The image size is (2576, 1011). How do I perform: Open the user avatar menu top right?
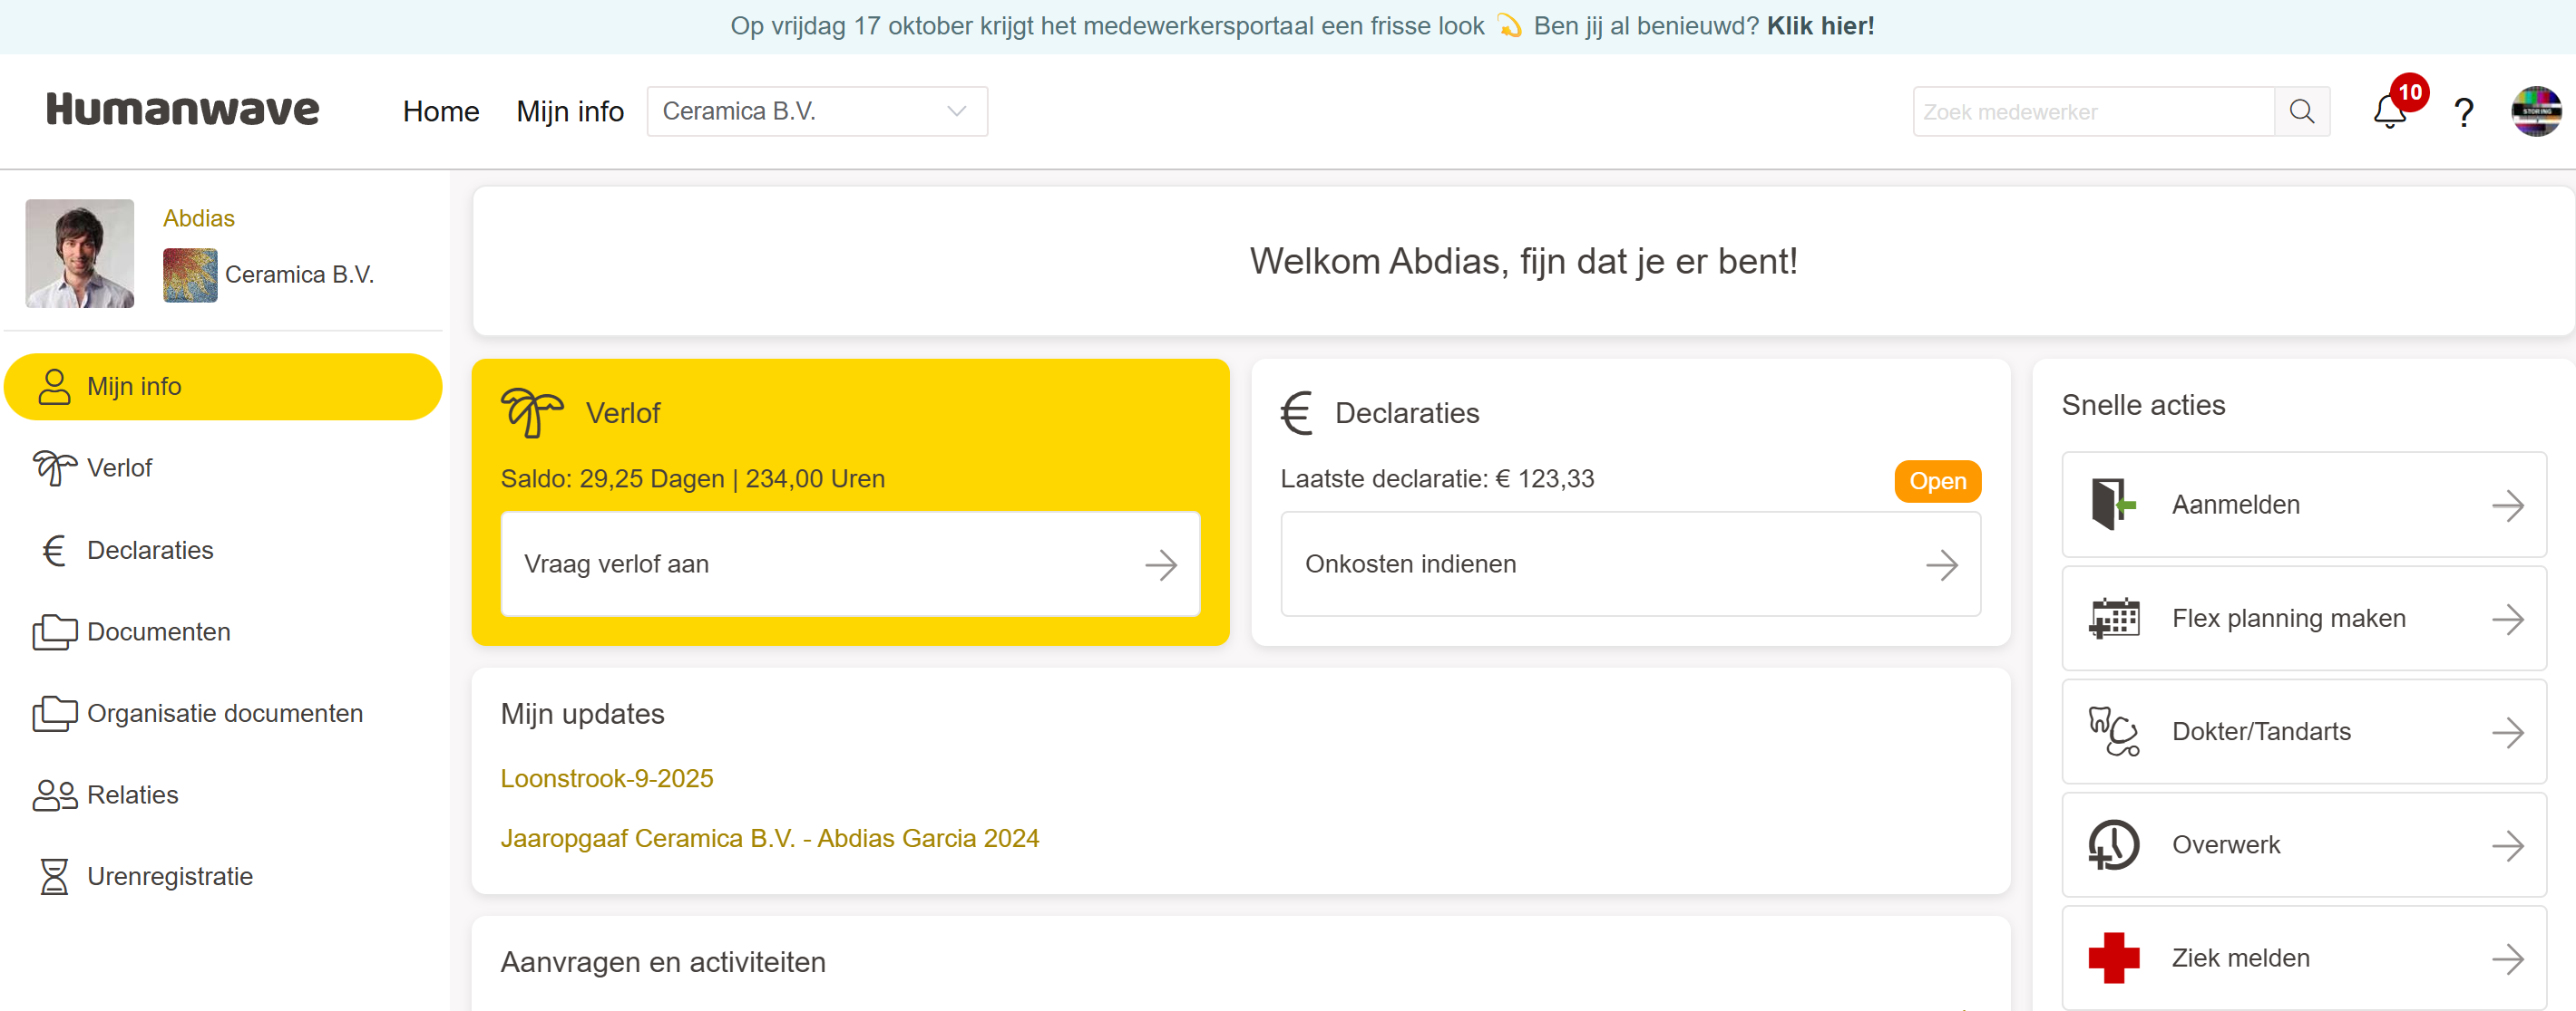[2535, 112]
